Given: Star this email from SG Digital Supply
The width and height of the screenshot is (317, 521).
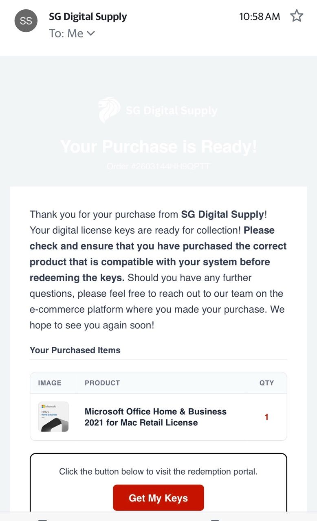Looking at the screenshot, I should tap(297, 16).
